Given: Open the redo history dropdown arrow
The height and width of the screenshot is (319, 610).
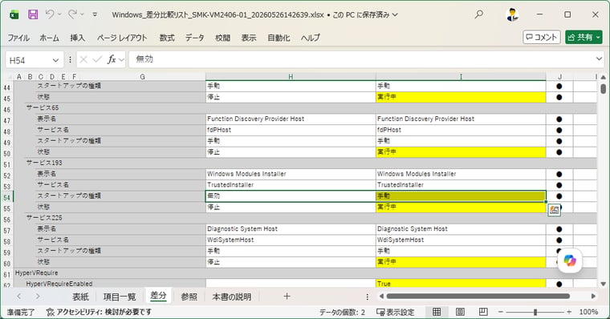Looking at the screenshot, I should pyautogui.click(x=82, y=14).
